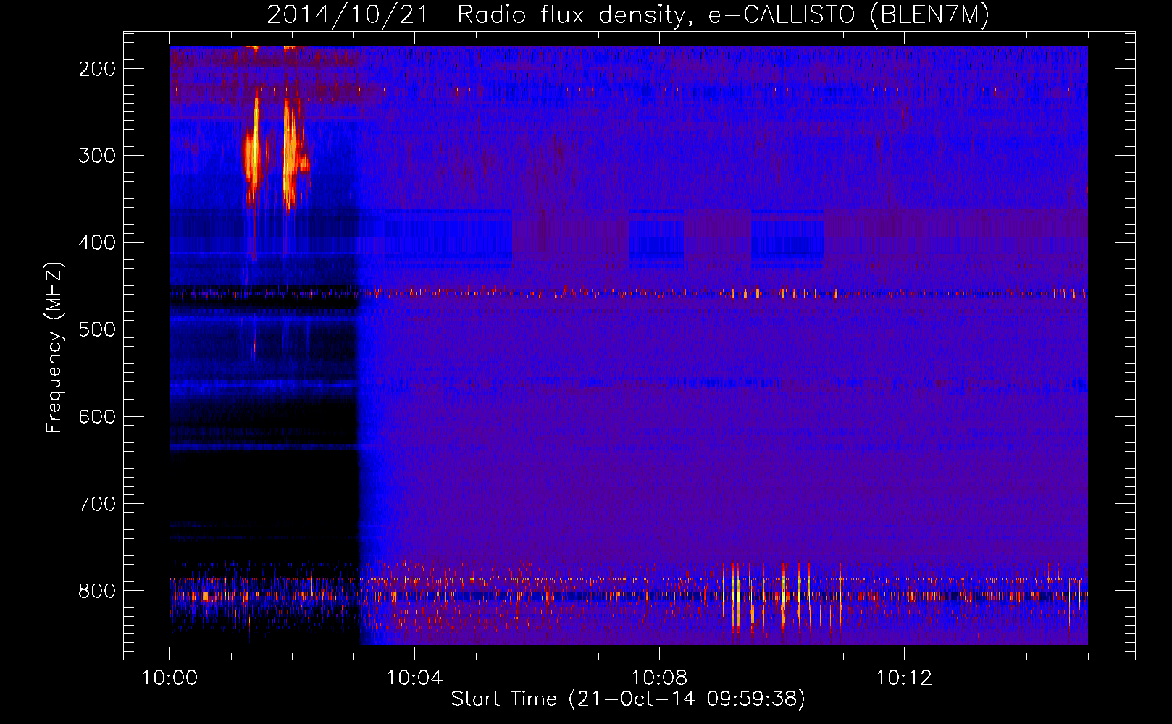Click the 'Frequency (MHZ)' axis label

point(54,347)
